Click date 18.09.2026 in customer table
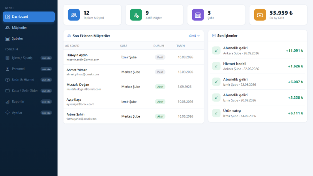 coord(186,57)
